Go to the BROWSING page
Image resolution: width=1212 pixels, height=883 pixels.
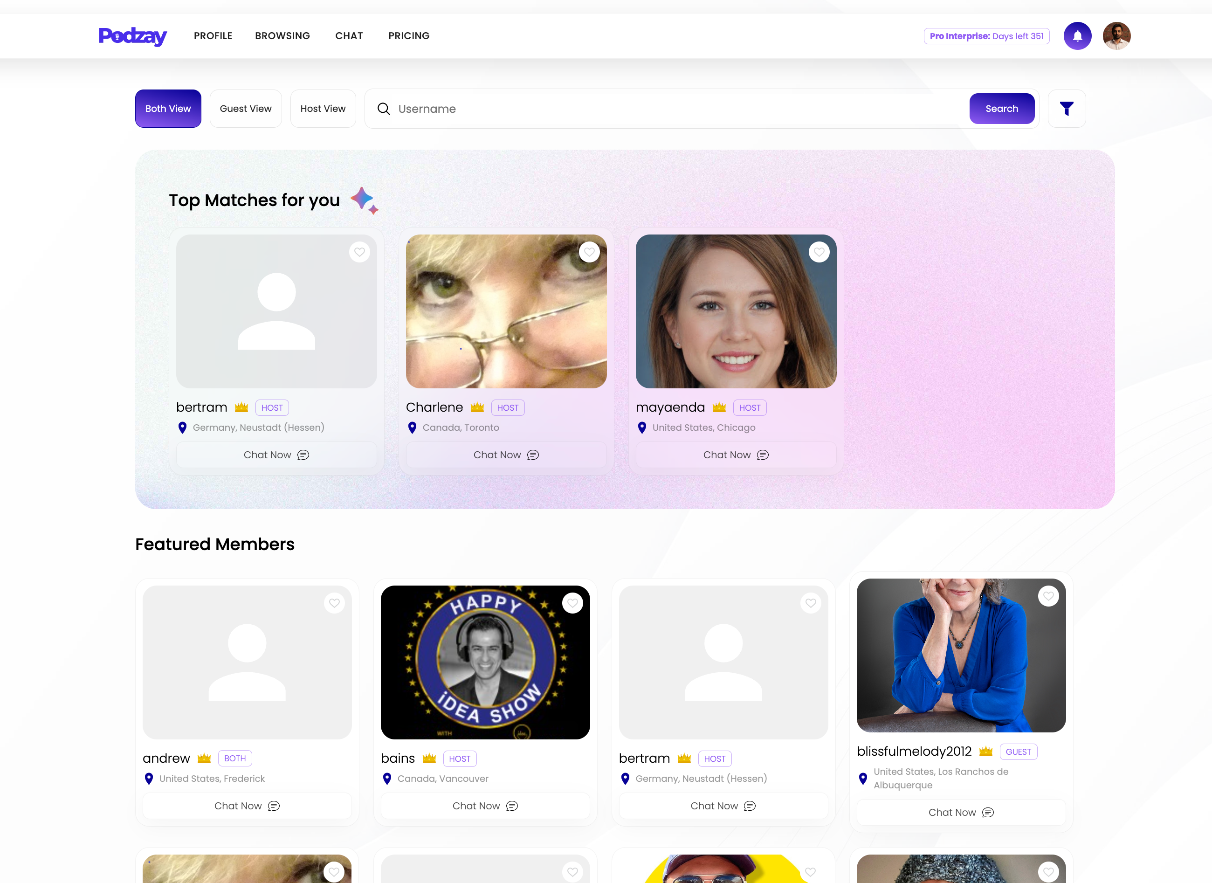282,36
